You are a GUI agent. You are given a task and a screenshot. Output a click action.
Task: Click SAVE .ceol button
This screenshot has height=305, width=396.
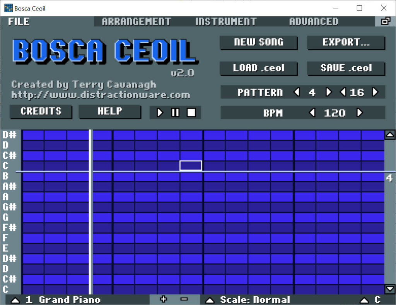346,68
